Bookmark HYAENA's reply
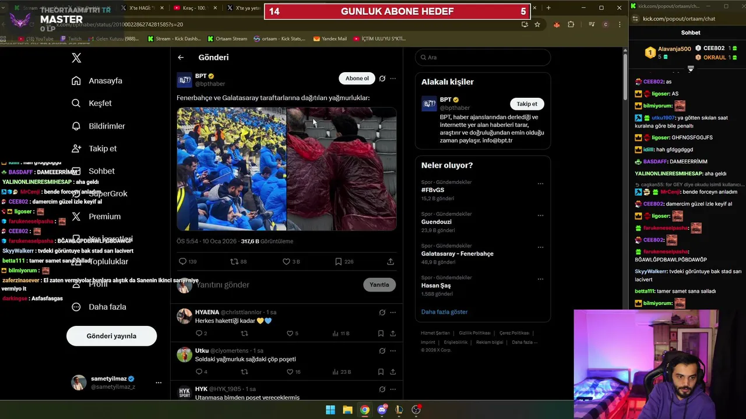The height and width of the screenshot is (419, 746). [x=381, y=333]
